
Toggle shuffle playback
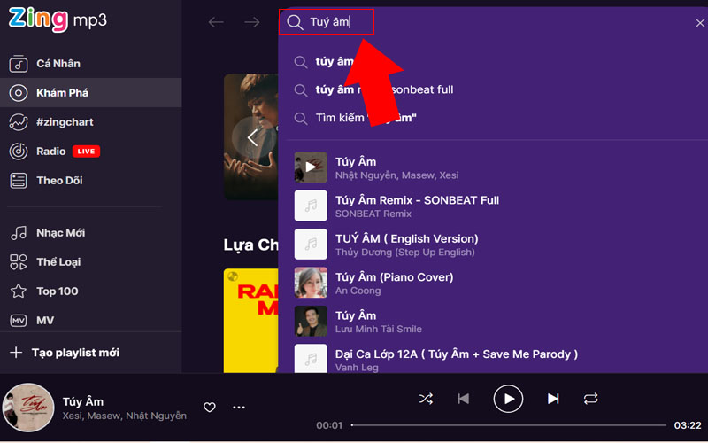pyautogui.click(x=426, y=399)
